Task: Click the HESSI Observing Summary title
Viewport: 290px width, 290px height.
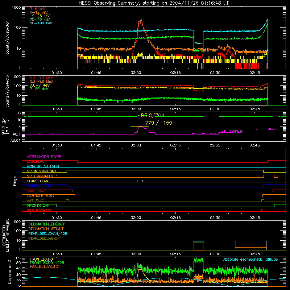Action: pyautogui.click(x=154, y=3)
